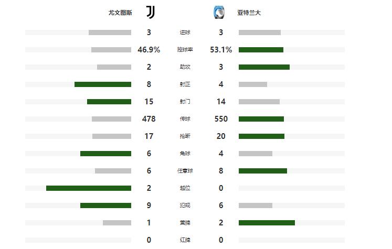The image size is (392, 249).
Task: Click Atalanta's green 抢断 bar
Action: (261, 136)
